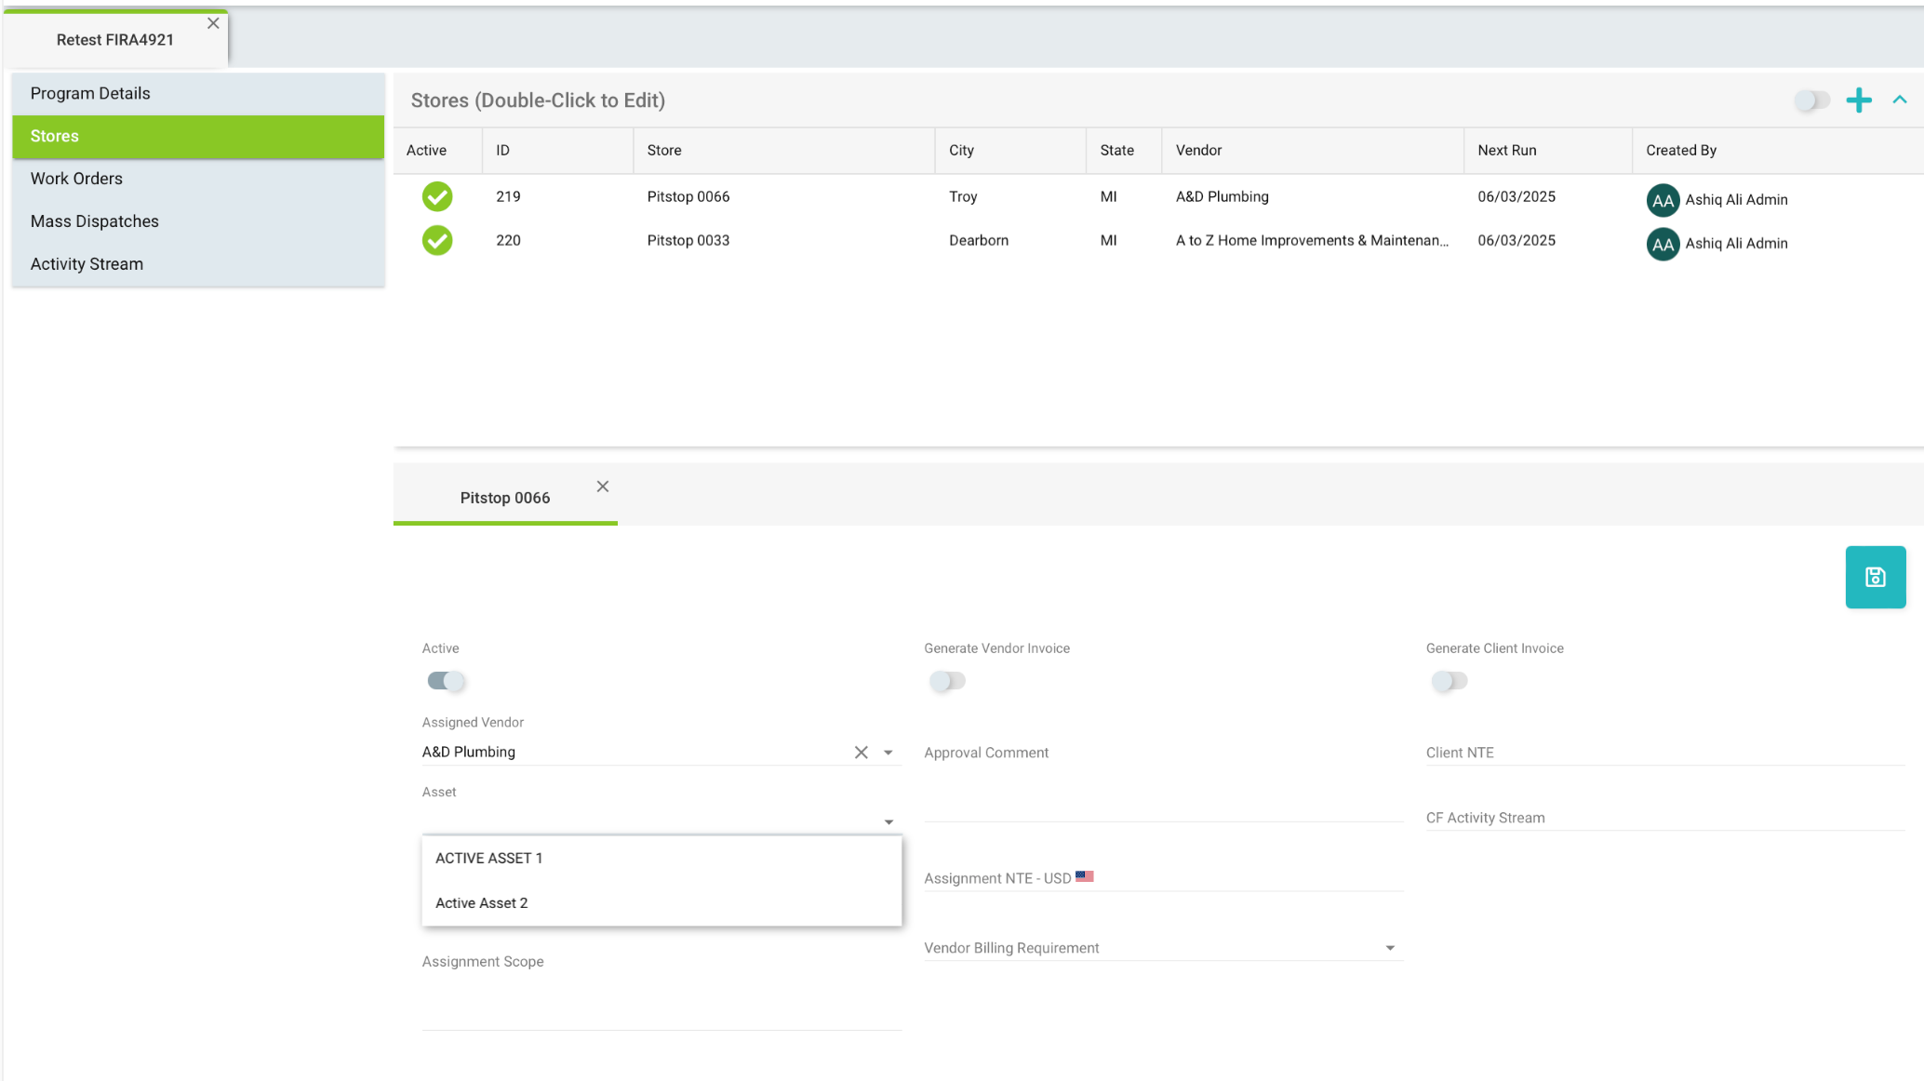Screen dimensions: 1924x1081
Task: Click state MI in Dearborn row
Action: pos(1108,241)
